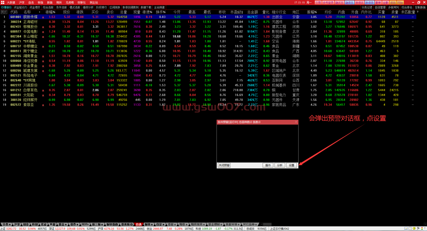
Task: Click the 融买五 button
Action: [x=340, y=2]
